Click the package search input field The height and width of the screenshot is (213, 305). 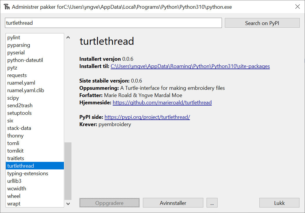point(113,23)
